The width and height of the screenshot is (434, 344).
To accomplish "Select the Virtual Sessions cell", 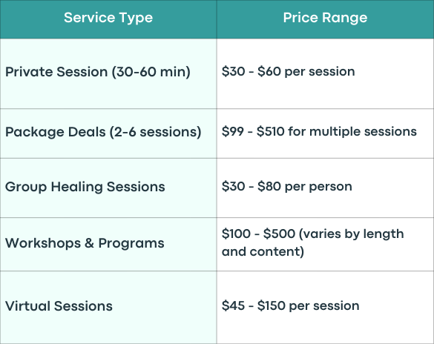I will click(108, 308).
